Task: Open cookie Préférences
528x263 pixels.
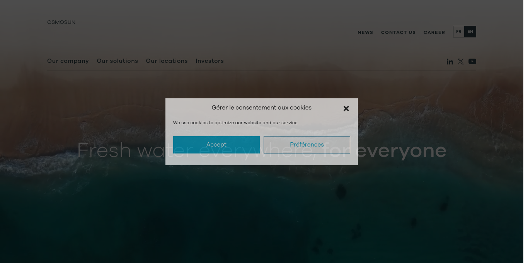Action: click(307, 145)
